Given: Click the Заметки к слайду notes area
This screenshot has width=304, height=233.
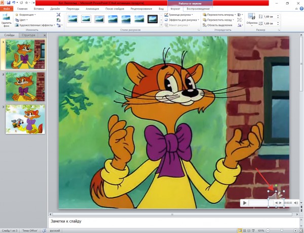Looking at the screenshot, I should click(174, 222).
